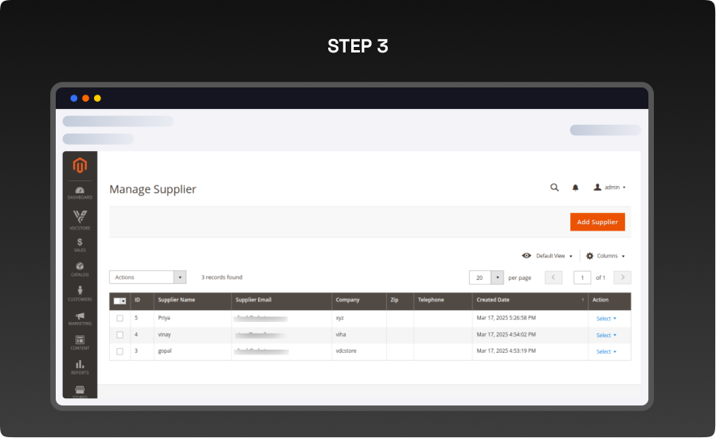Screen dimensions: 716x438
Task: Expand the Columns settings dropdown
Action: click(605, 256)
